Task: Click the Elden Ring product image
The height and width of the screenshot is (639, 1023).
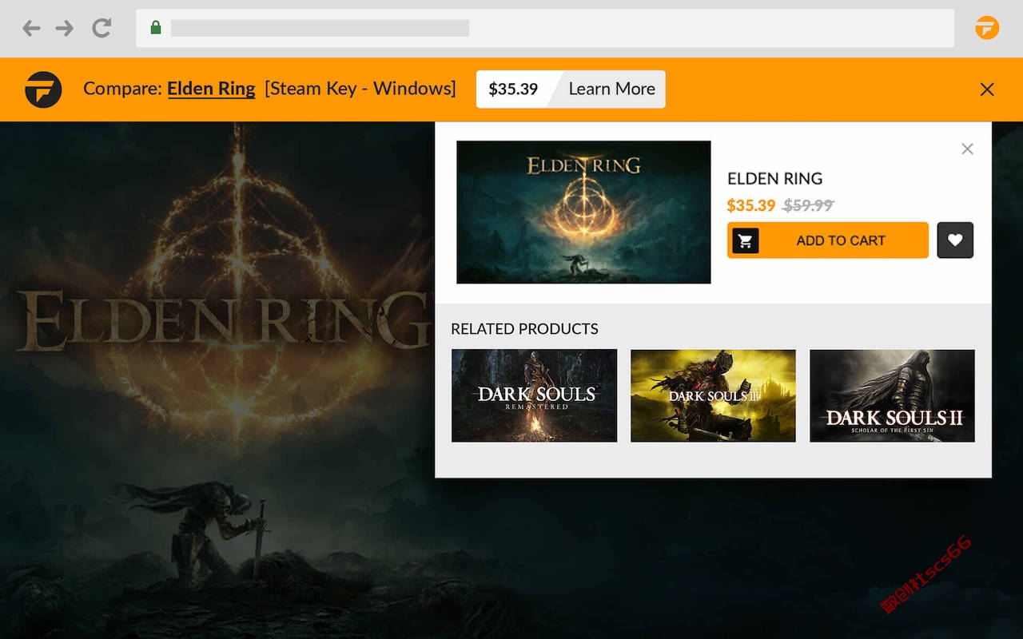Action: [x=583, y=212]
